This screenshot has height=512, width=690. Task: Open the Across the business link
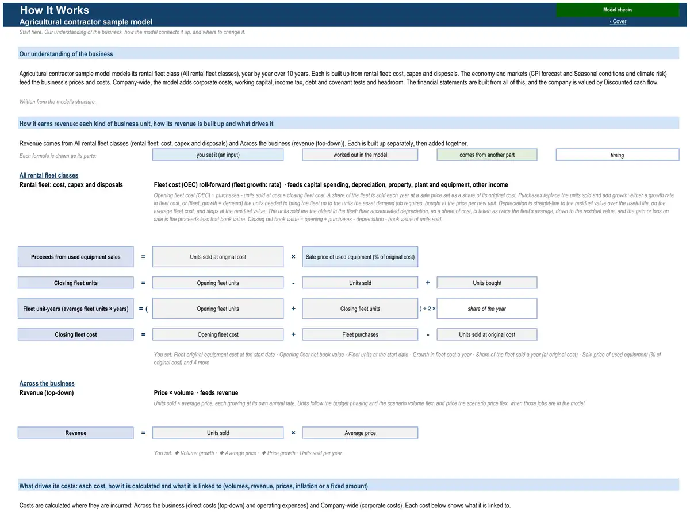point(47,383)
